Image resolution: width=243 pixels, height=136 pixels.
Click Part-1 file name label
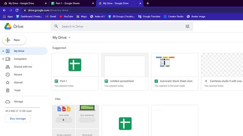click(63, 81)
